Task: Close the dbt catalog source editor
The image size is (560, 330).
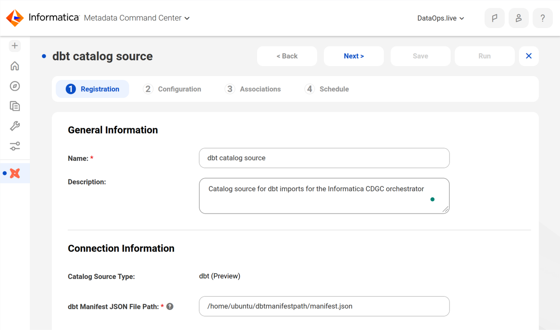Action: coord(529,56)
